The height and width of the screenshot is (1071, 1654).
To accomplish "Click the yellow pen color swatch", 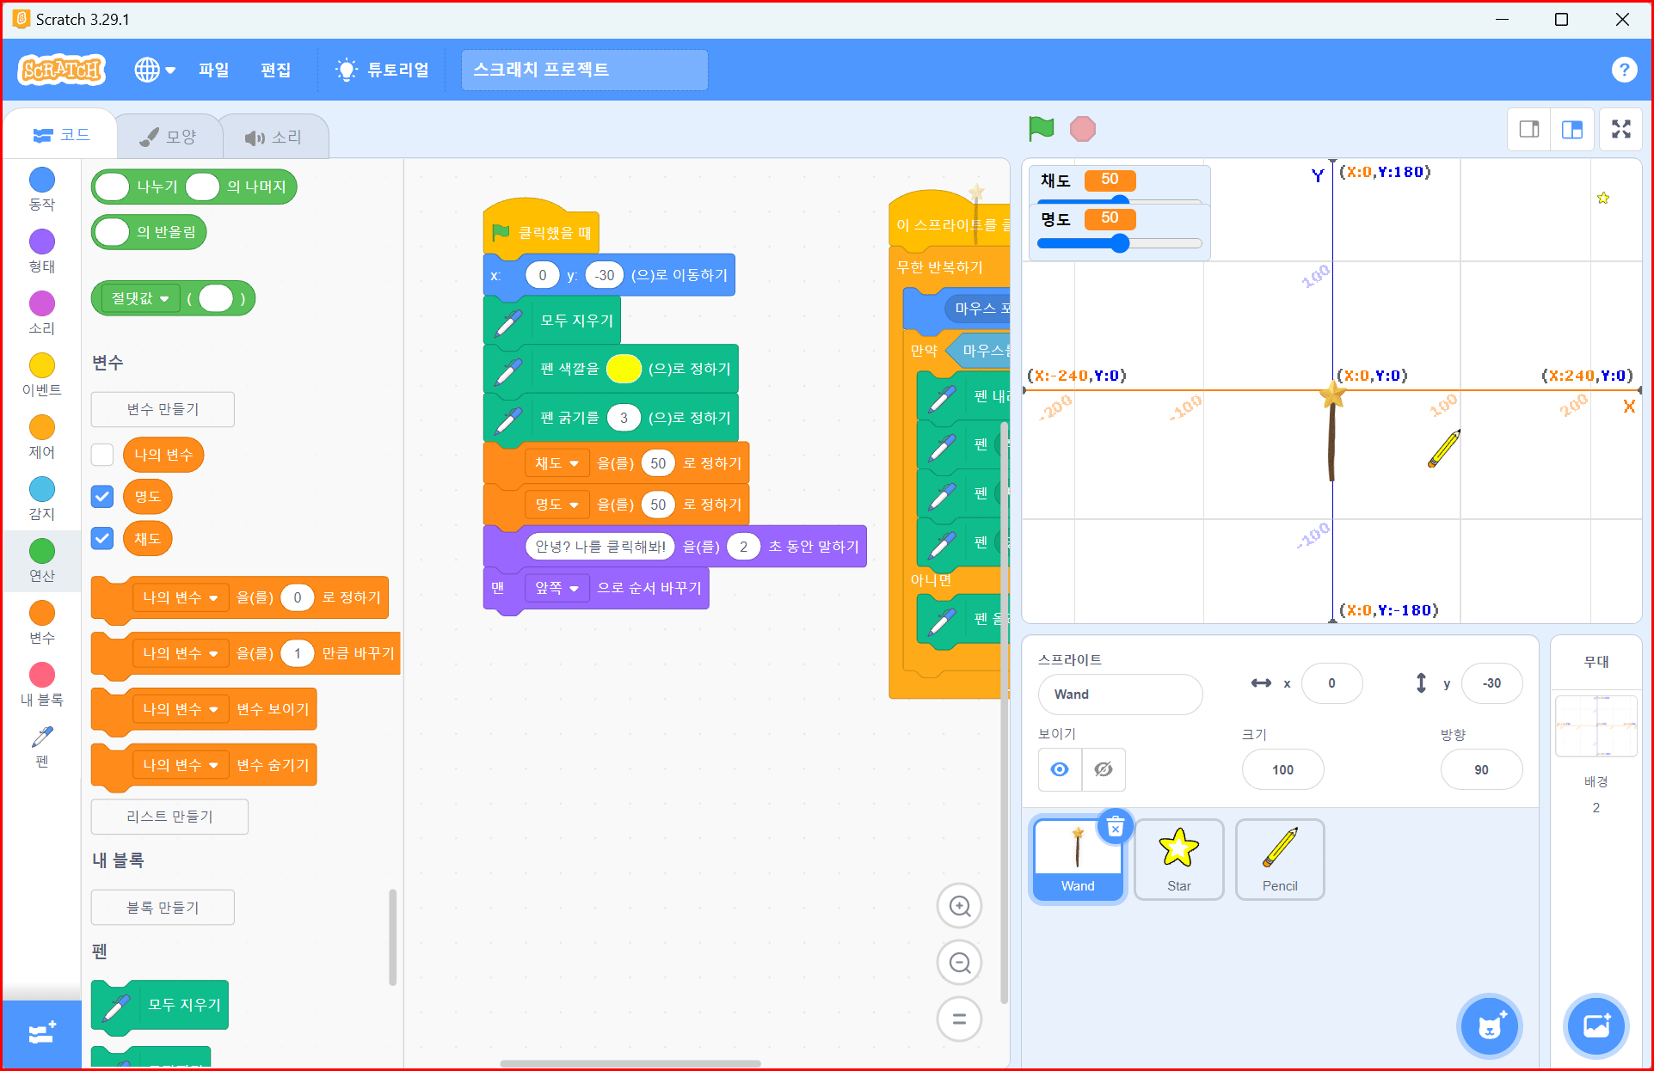I will pyautogui.click(x=624, y=369).
